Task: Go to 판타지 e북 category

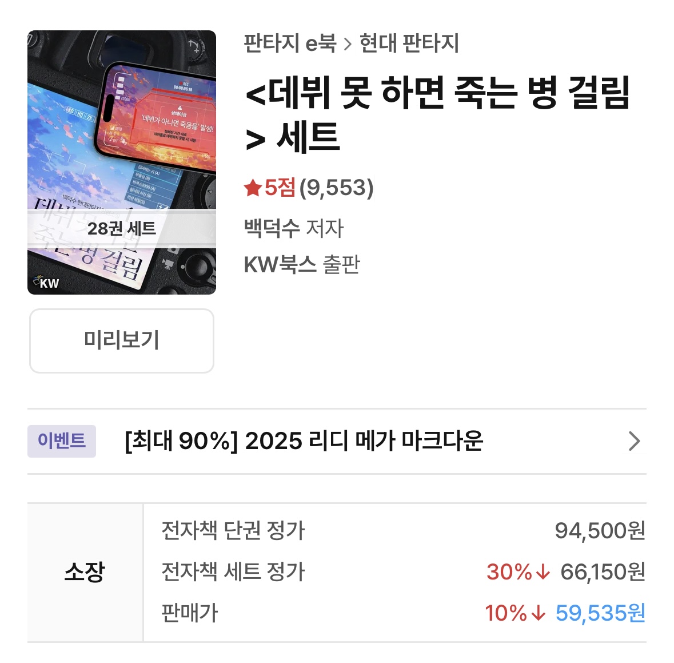Action: click(290, 43)
